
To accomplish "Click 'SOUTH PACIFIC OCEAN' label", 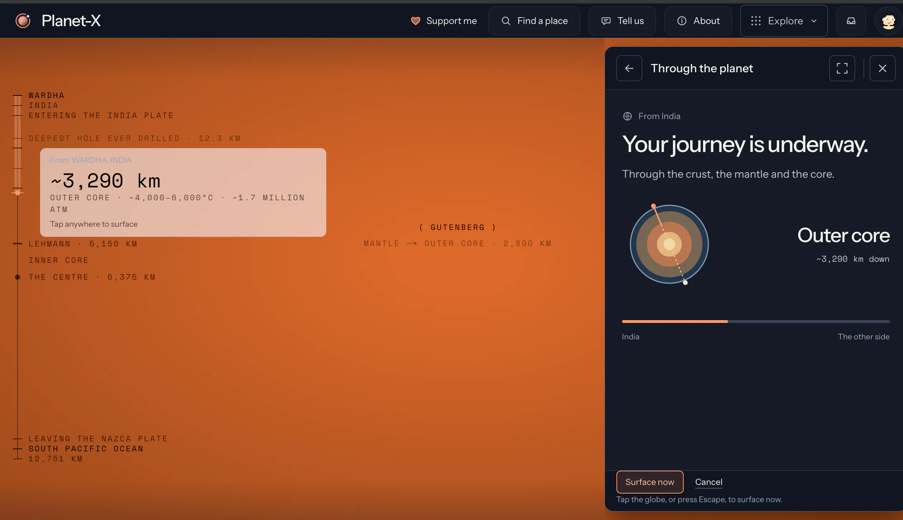I will click(x=86, y=449).
